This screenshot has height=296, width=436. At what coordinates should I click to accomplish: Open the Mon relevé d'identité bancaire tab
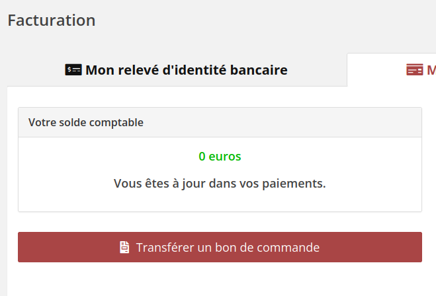pyautogui.click(x=177, y=69)
